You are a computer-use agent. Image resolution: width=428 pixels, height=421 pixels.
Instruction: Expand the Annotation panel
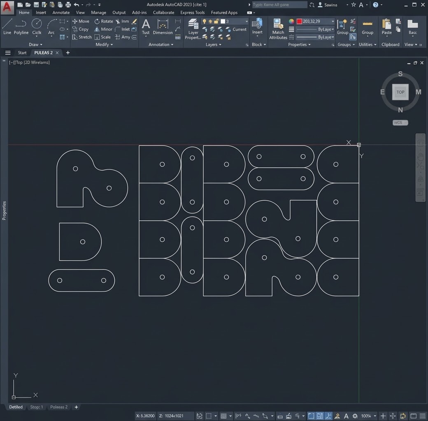point(161,44)
